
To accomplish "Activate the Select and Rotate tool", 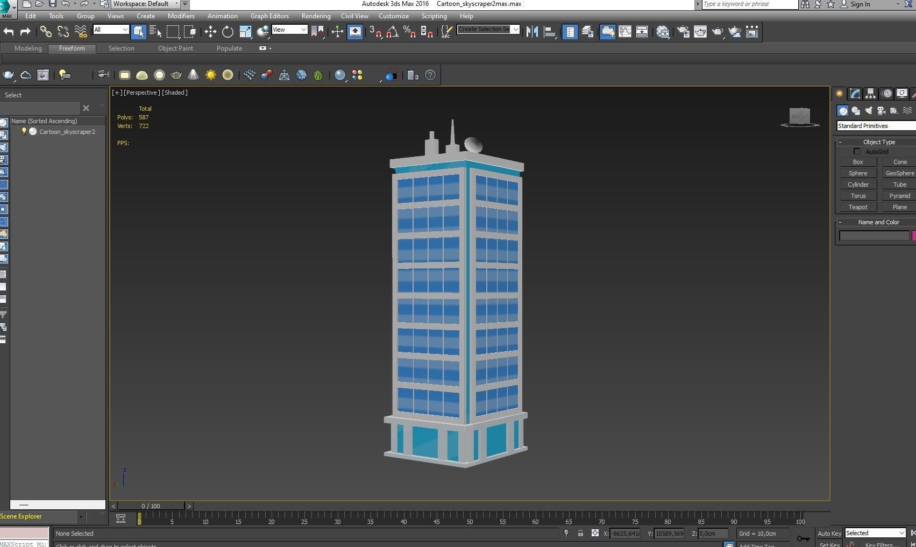I will pyautogui.click(x=228, y=32).
